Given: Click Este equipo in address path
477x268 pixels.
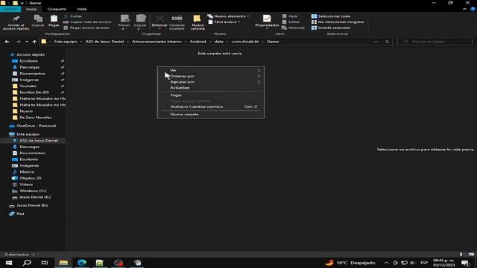Looking at the screenshot, I should click(66, 42).
